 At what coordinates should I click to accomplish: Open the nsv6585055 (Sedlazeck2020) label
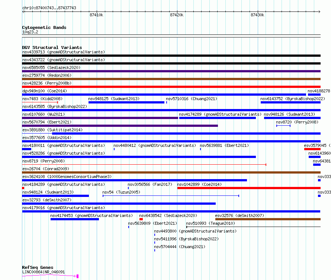[51, 67]
